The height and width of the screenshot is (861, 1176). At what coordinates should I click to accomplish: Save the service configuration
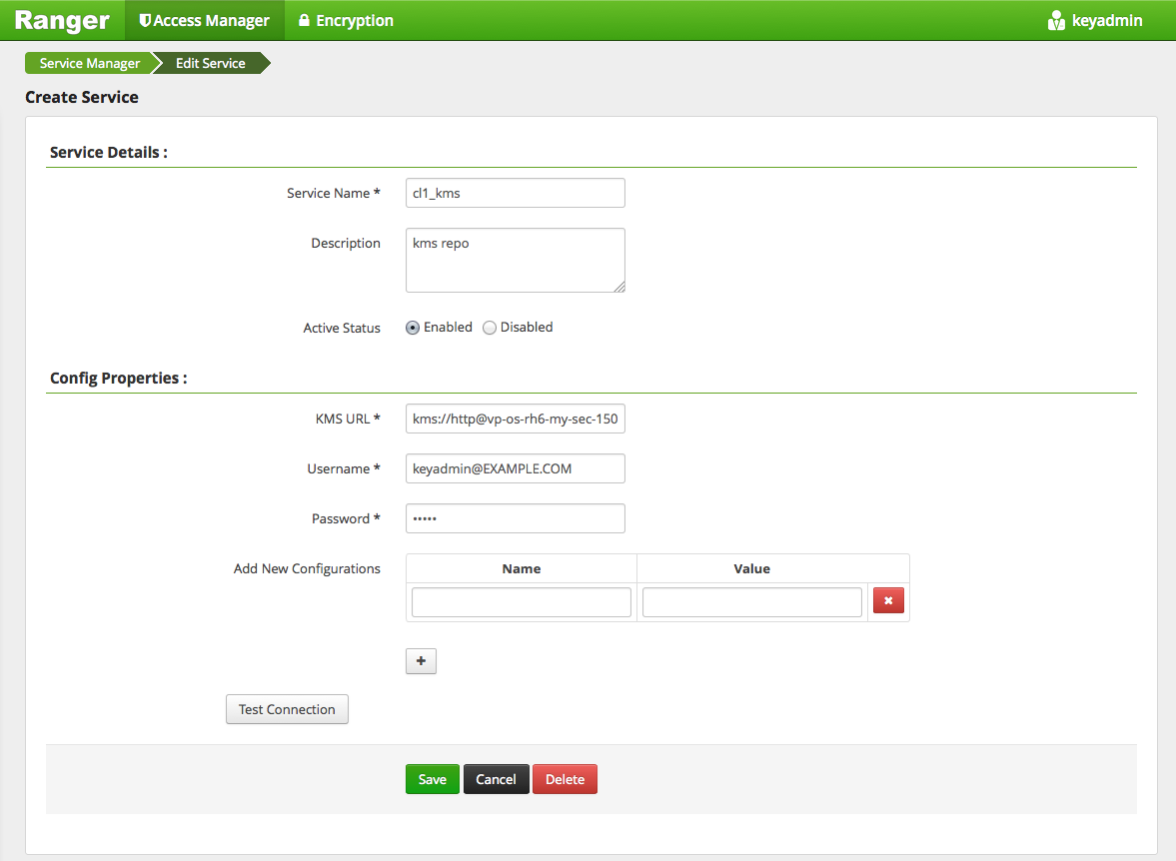click(x=432, y=779)
